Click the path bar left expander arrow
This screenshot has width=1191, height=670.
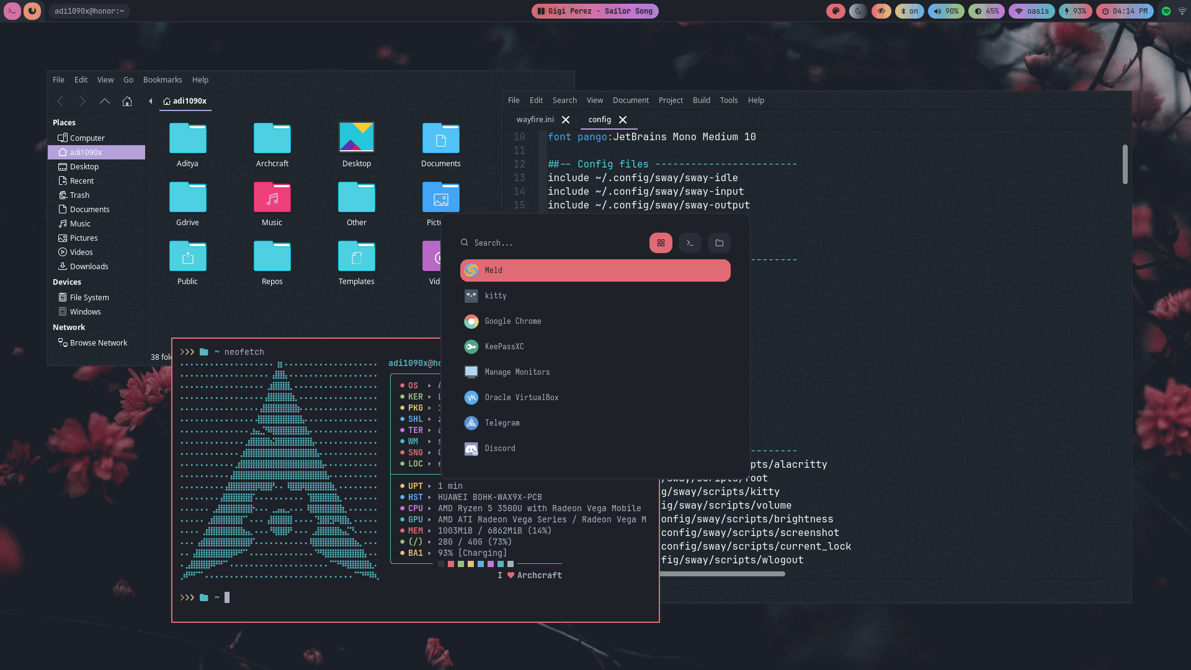click(x=150, y=101)
